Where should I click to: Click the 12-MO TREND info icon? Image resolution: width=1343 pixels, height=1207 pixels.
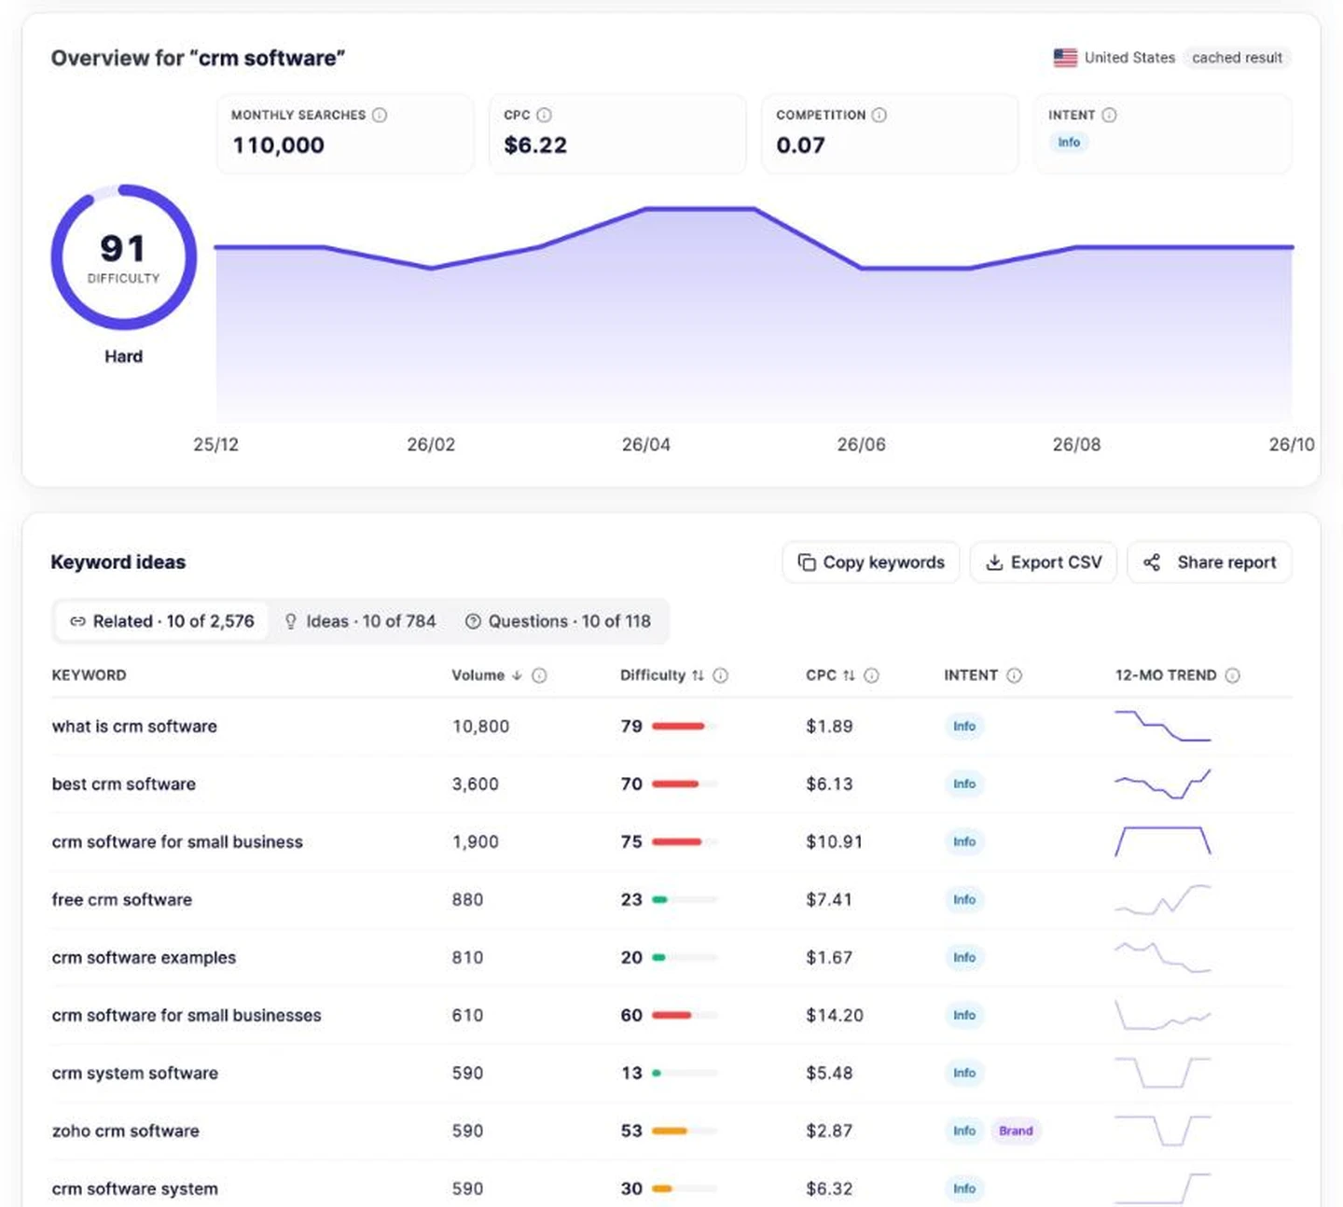1233,675
